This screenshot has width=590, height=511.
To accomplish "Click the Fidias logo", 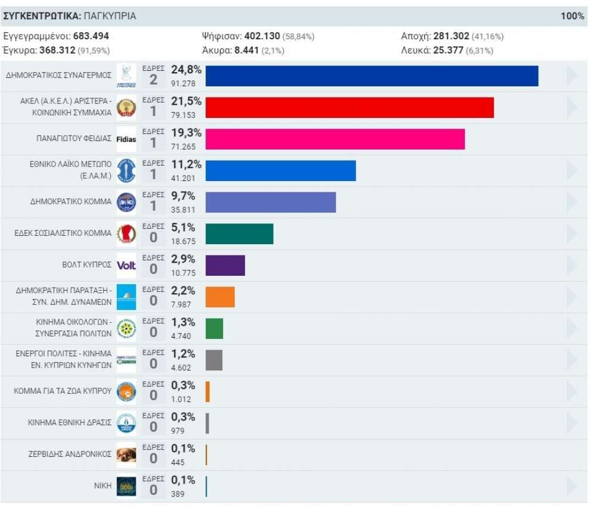I will [126, 139].
